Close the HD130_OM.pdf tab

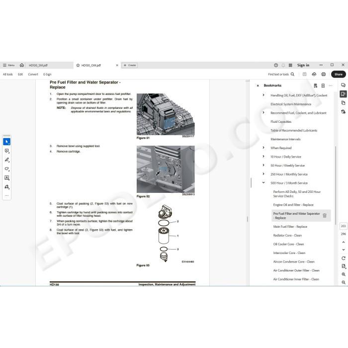click(117, 65)
